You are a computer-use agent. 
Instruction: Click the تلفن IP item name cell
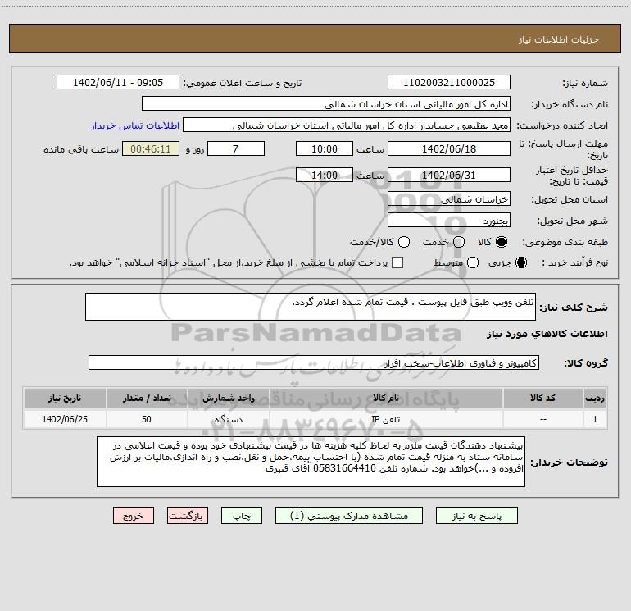click(385, 419)
